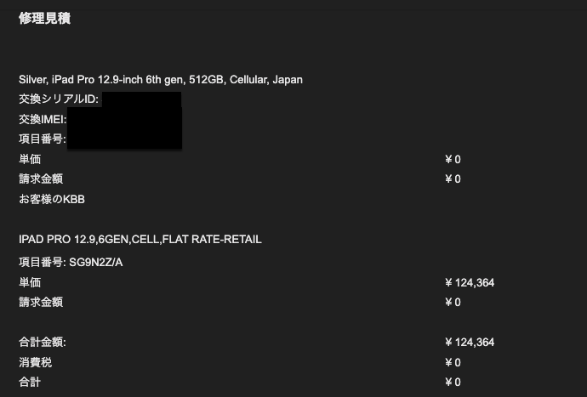Click the 単価 label above お客様のKBB
The width and height of the screenshot is (587, 397).
(30, 159)
